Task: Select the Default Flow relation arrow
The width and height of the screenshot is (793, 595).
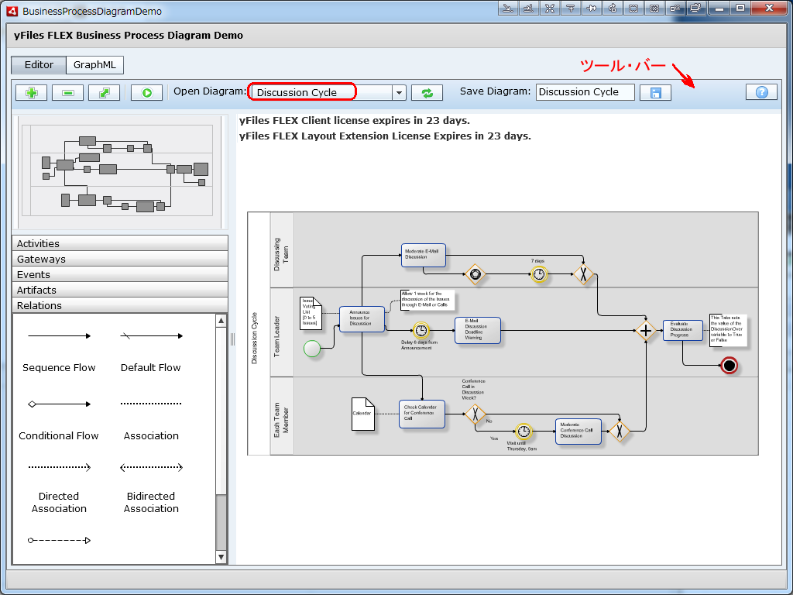Action: (151, 336)
